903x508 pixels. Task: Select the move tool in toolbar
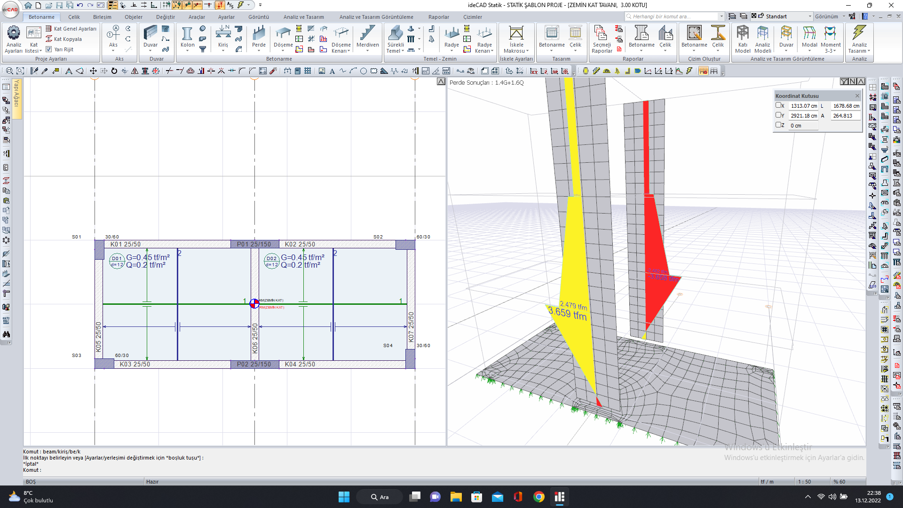click(x=93, y=71)
